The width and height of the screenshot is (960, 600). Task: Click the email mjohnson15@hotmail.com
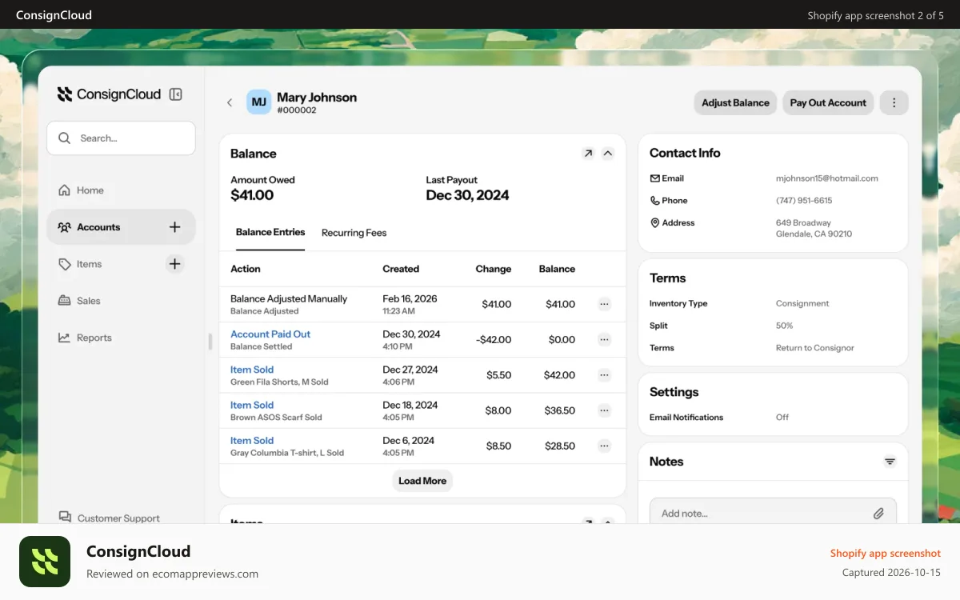pos(827,178)
